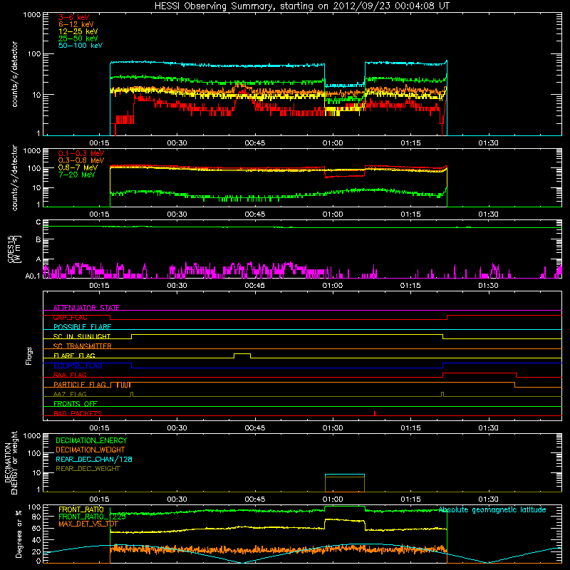Select the 3-6 keV legend label
This screenshot has width=570, height=570.
(x=74, y=17)
